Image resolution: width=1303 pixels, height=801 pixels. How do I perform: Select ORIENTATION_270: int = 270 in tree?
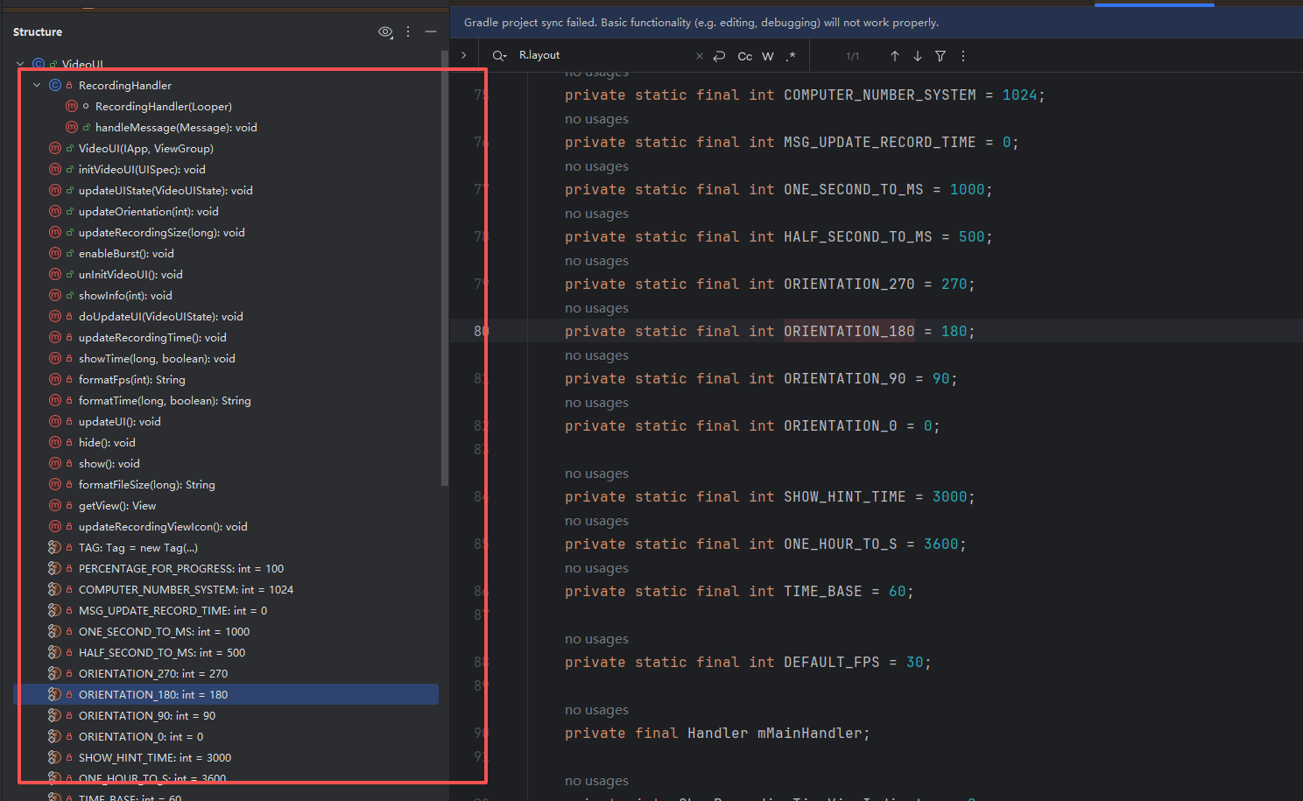(153, 673)
